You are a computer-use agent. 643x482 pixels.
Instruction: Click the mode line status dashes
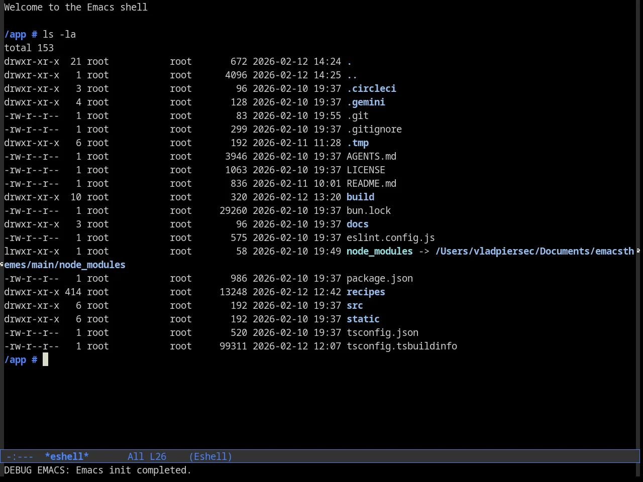click(20, 456)
